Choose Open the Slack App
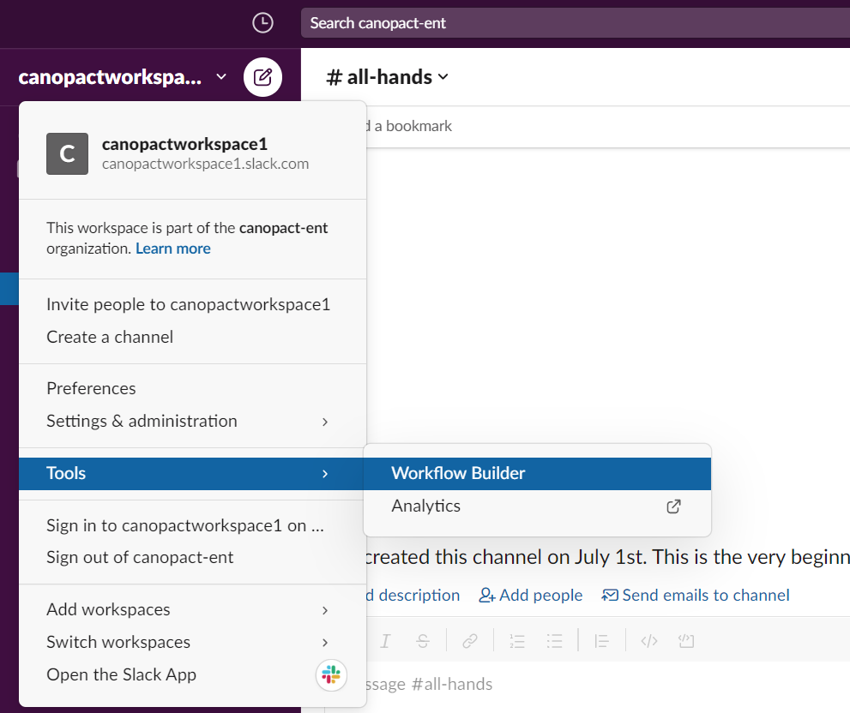 coord(192,675)
